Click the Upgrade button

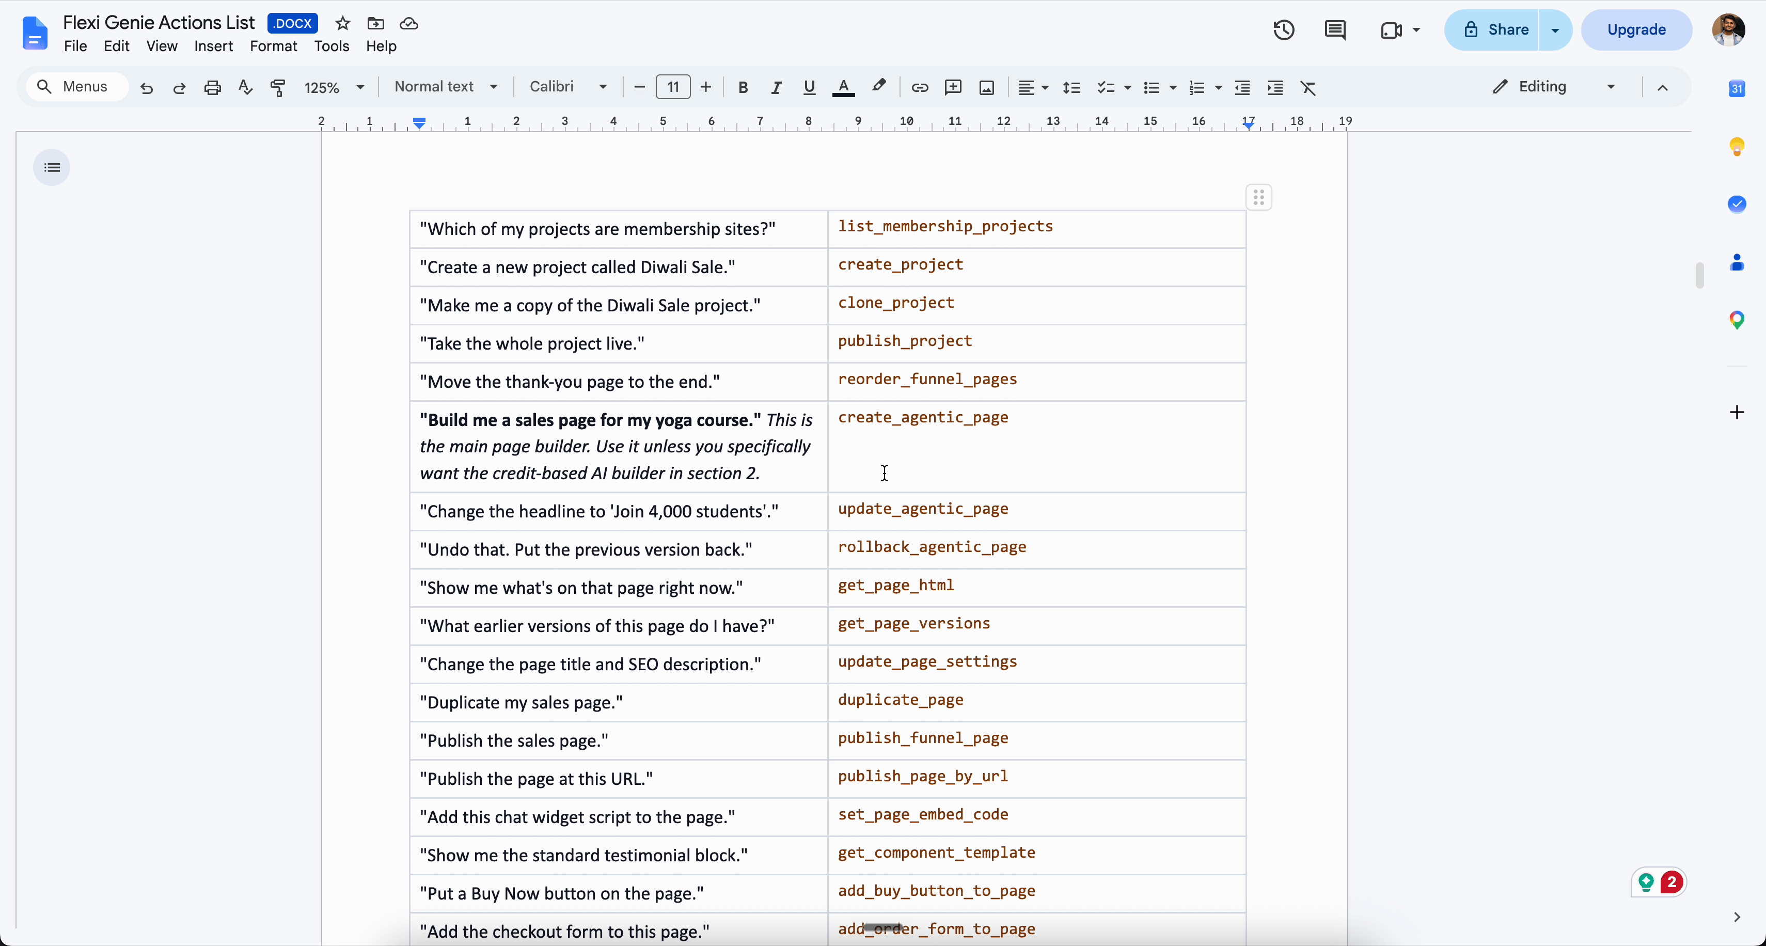1636,30
